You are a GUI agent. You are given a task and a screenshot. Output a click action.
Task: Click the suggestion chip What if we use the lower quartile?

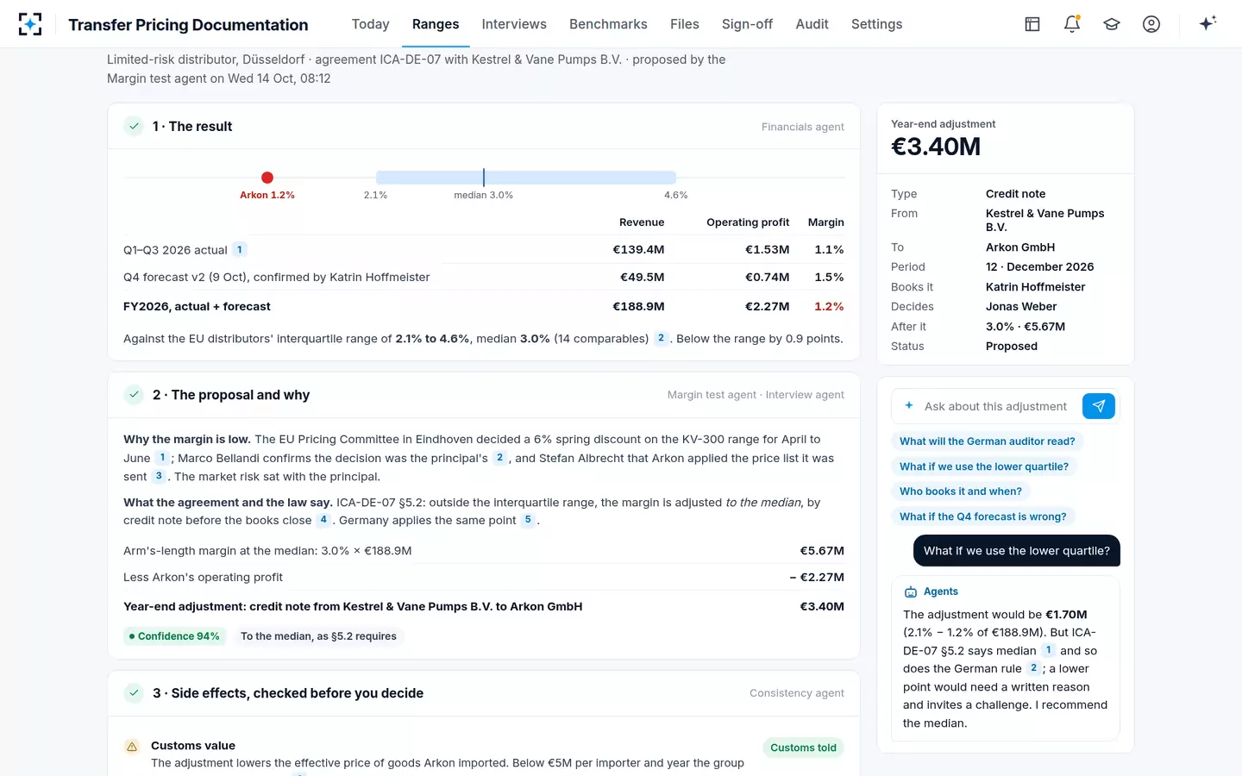click(x=983, y=466)
